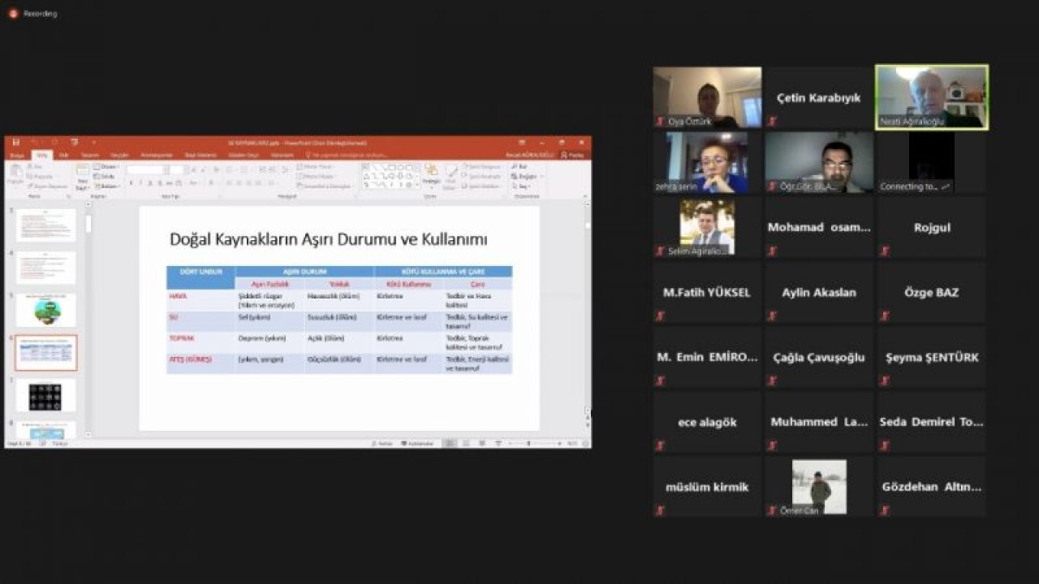Select Necati Ağıralioğlu's highlighted video tile
Viewport: 1039px width, 584px height.
931,97
